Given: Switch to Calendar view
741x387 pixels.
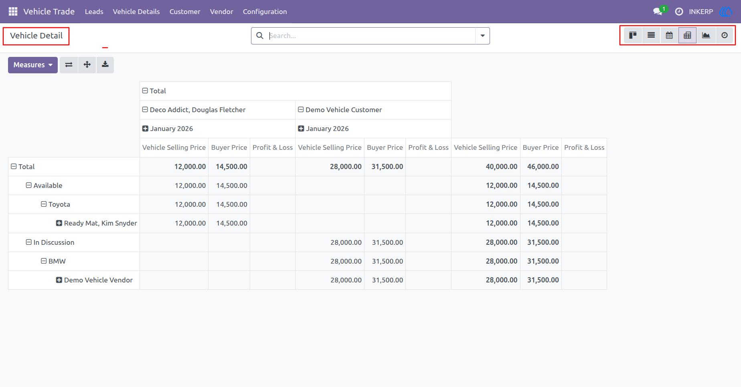Looking at the screenshot, I should point(669,35).
